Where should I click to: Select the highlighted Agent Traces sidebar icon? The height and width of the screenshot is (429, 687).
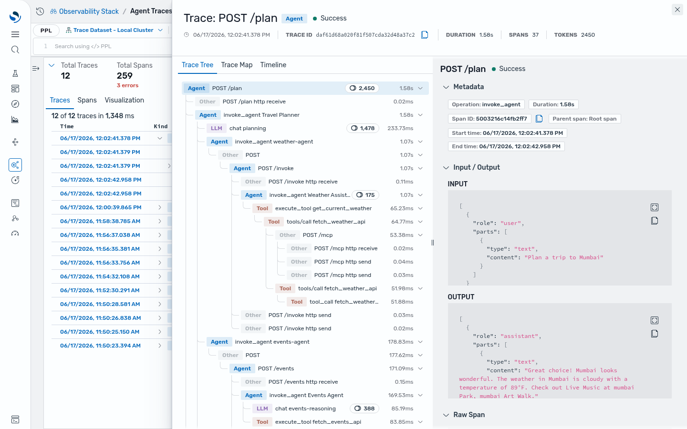click(x=15, y=165)
